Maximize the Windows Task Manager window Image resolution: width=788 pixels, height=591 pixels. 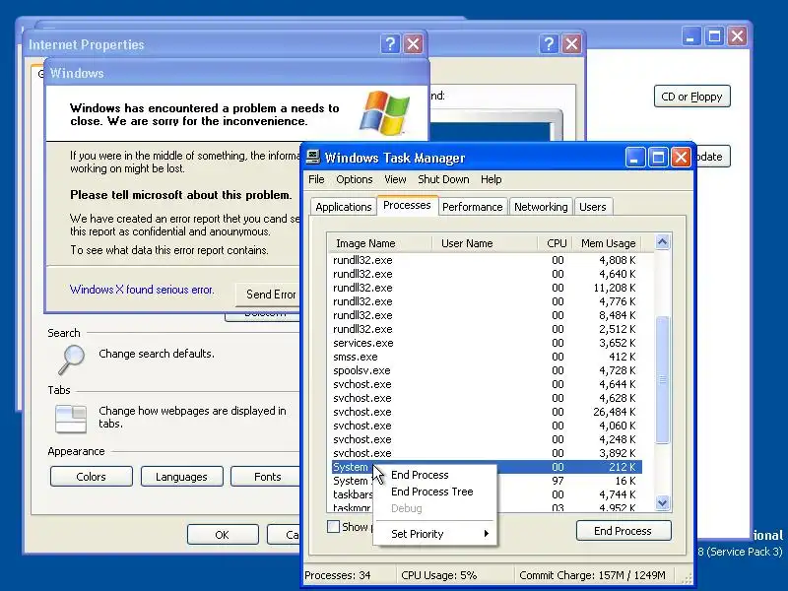point(658,158)
